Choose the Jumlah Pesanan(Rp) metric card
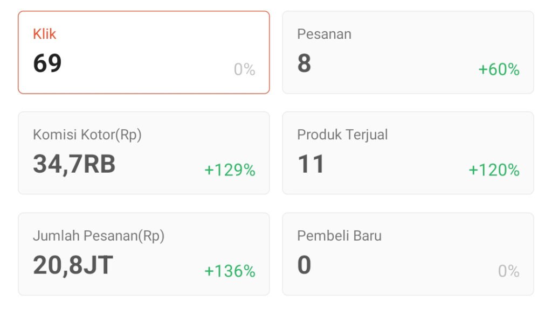The width and height of the screenshot is (552, 310). tap(143, 253)
